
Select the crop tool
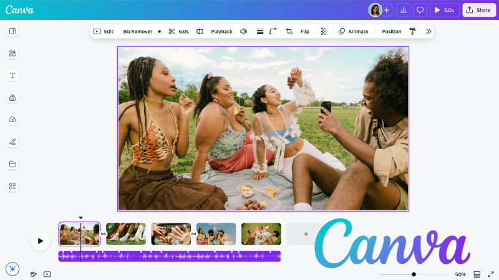pos(289,32)
